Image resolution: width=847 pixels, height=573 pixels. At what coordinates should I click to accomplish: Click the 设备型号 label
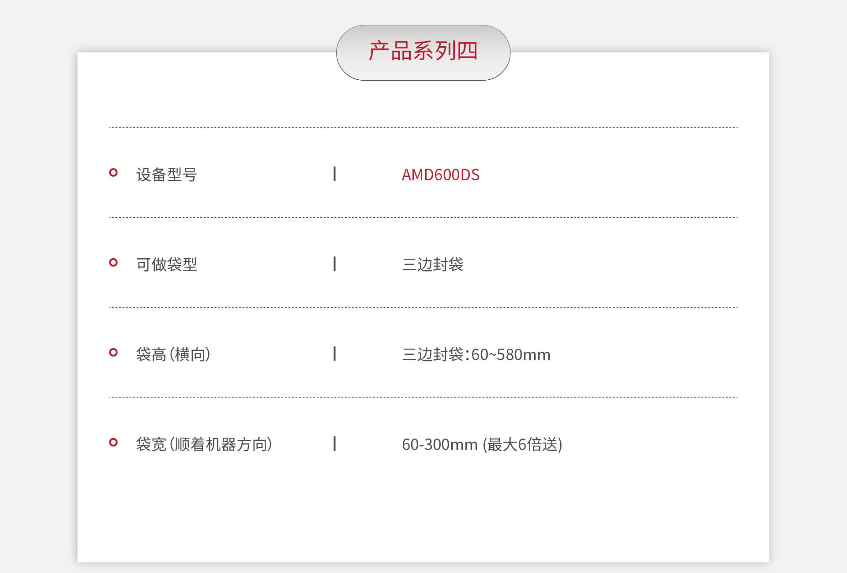(166, 175)
